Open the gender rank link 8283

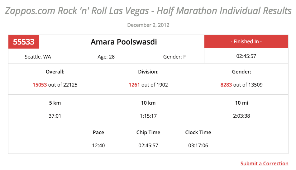(x=226, y=85)
